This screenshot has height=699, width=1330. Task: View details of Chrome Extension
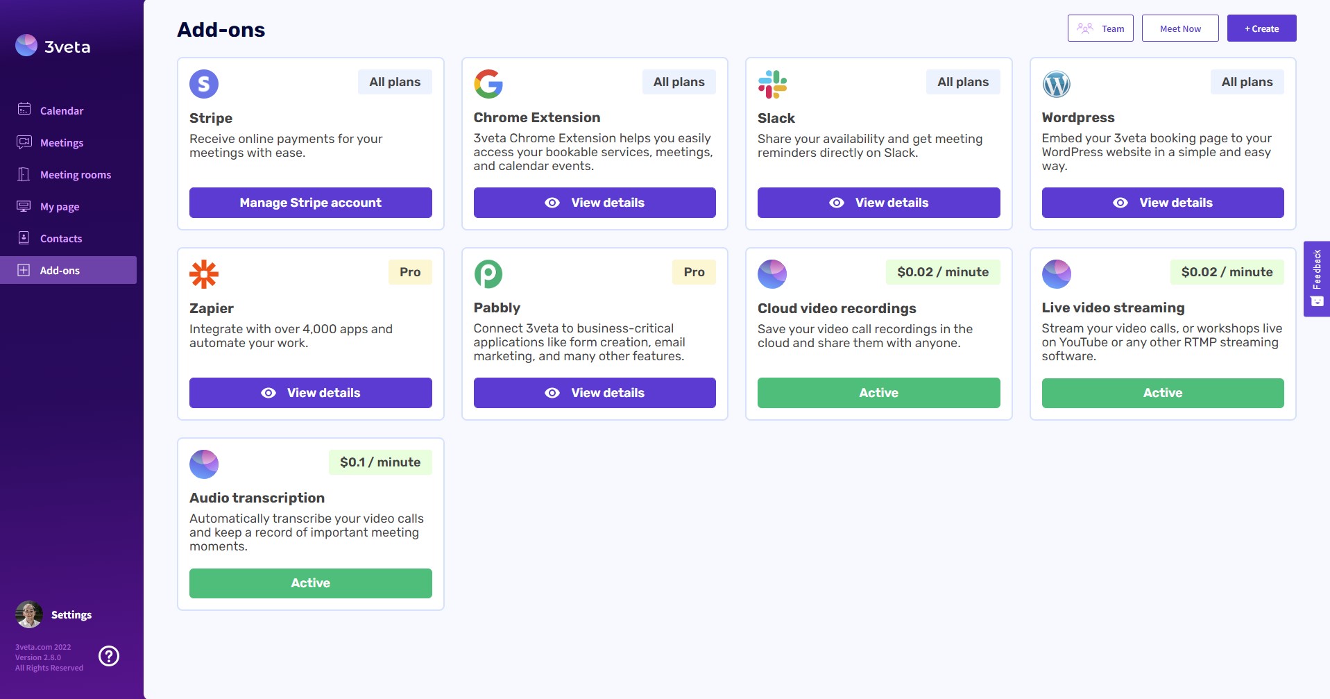pos(595,203)
